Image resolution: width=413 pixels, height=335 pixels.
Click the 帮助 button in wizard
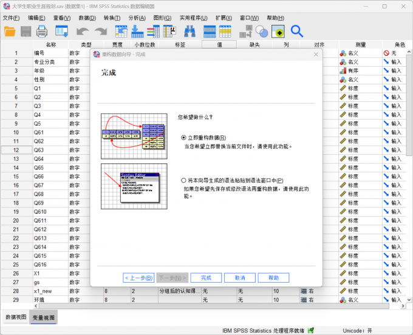pyautogui.click(x=273, y=278)
